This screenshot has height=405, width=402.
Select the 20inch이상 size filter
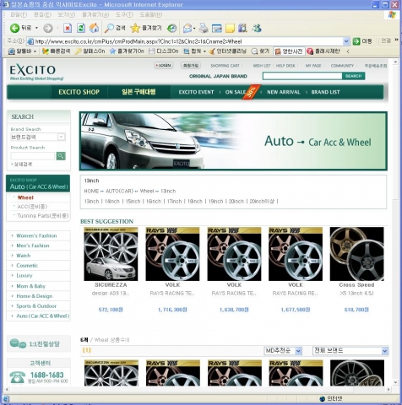pyautogui.click(x=262, y=202)
